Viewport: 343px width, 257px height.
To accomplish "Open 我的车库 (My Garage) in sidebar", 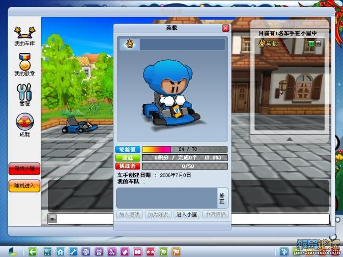I will pyautogui.click(x=24, y=36).
